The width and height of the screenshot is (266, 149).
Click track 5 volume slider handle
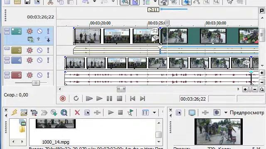coord(36,83)
